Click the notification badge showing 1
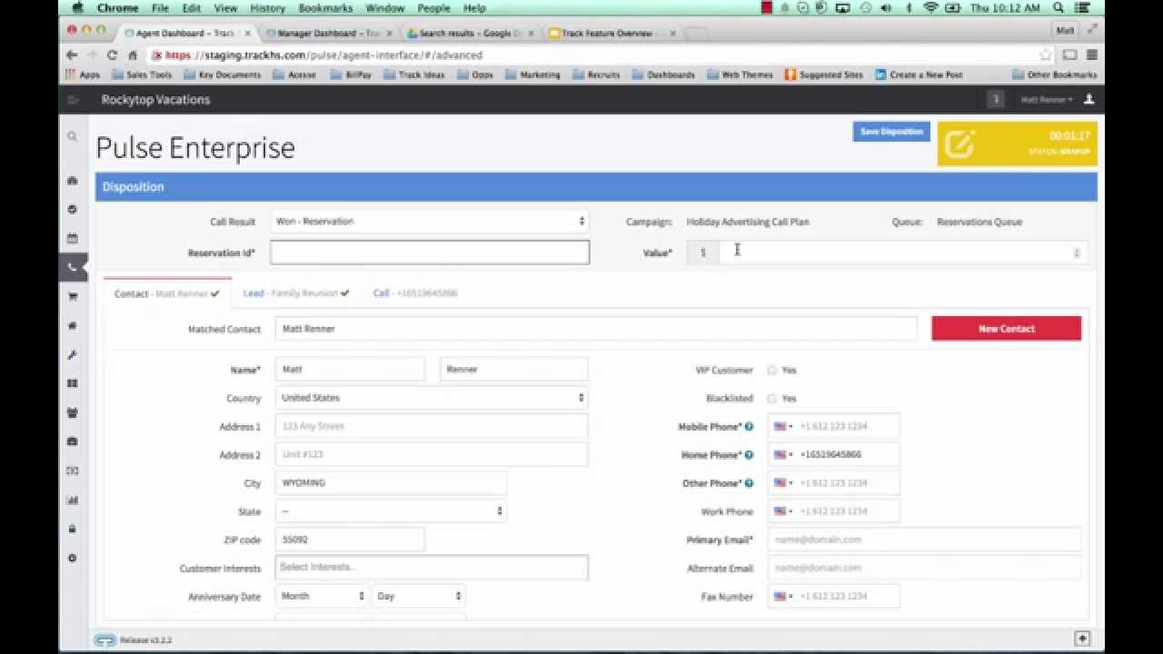This screenshot has height=654, width=1163. pyautogui.click(x=996, y=99)
